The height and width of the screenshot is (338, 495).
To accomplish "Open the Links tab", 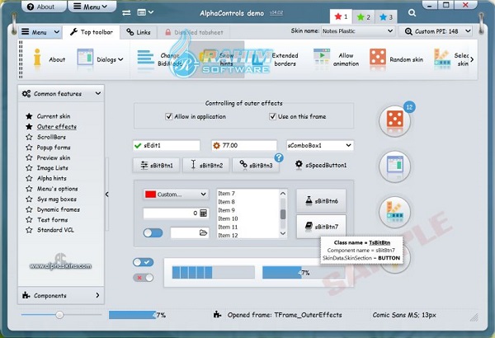I will click(139, 32).
